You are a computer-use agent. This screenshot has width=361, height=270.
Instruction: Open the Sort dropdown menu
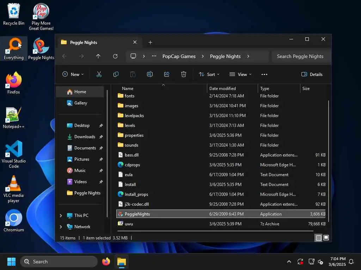point(209,74)
